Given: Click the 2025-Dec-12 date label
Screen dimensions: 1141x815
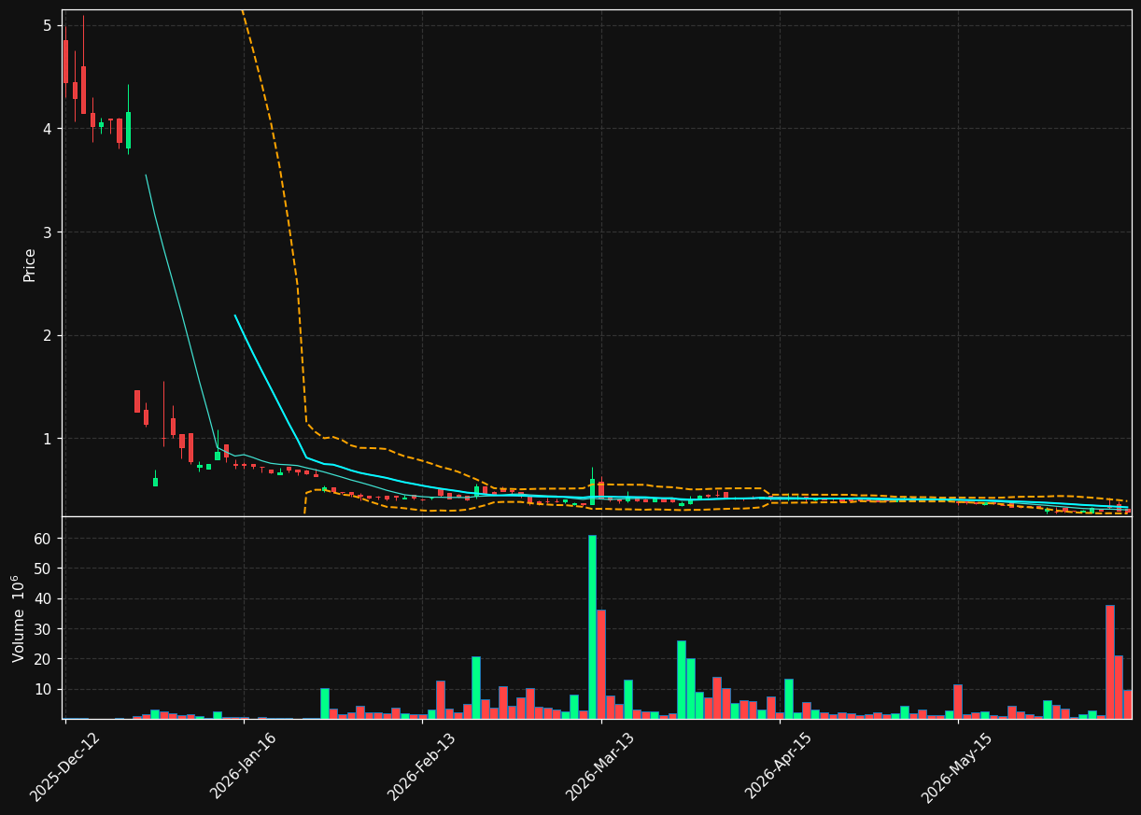Looking at the screenshot, I should pos(64,766).
